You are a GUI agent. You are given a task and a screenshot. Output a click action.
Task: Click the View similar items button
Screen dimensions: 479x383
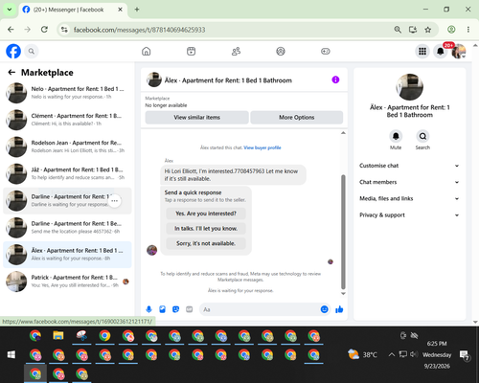197,118
